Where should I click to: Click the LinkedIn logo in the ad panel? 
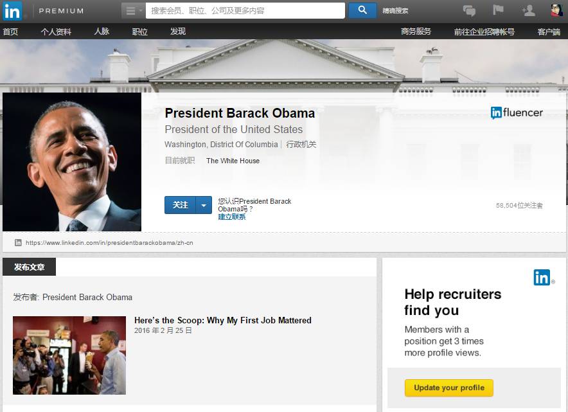[x=542, y=278]
